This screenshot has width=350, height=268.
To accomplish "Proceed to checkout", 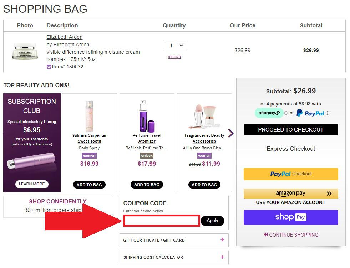I will (x=290, y=130).
